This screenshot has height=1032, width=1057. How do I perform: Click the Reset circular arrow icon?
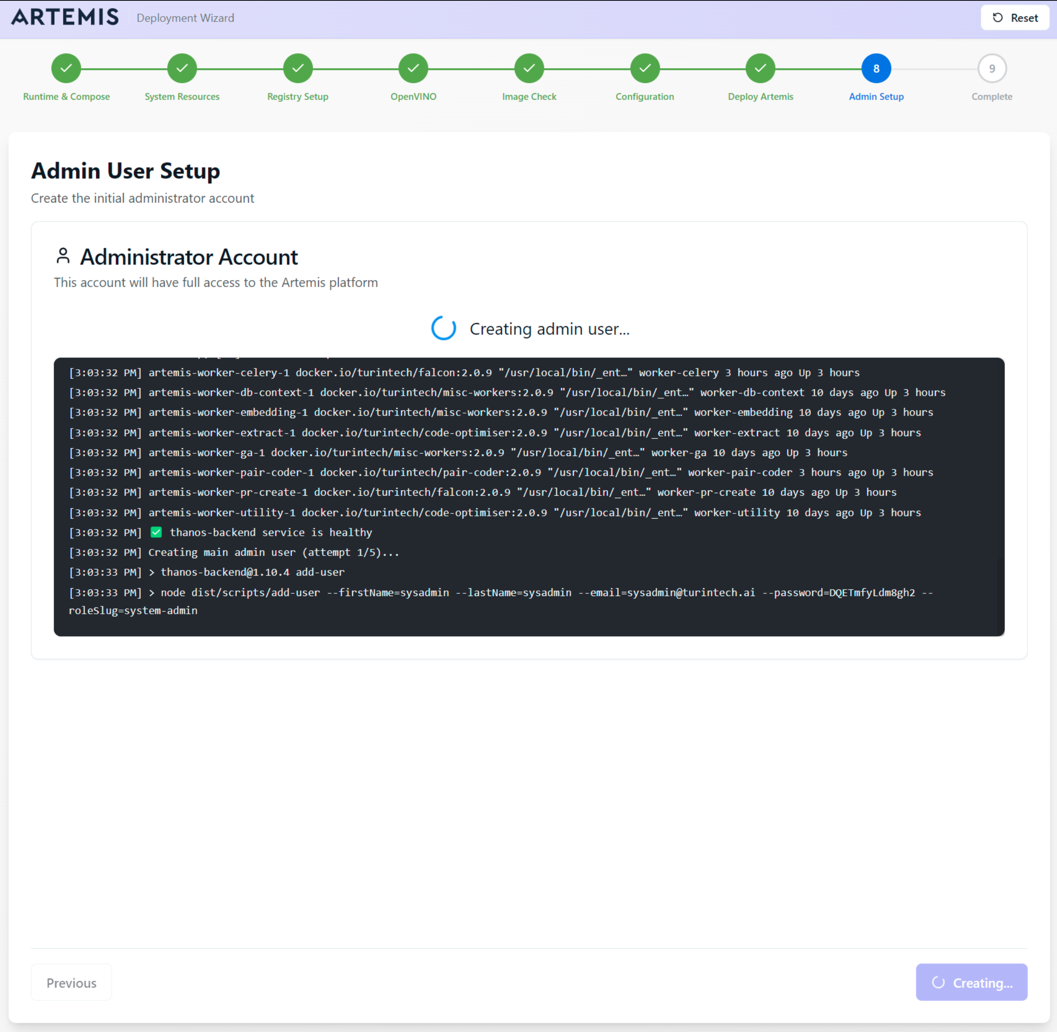[997, 17]
